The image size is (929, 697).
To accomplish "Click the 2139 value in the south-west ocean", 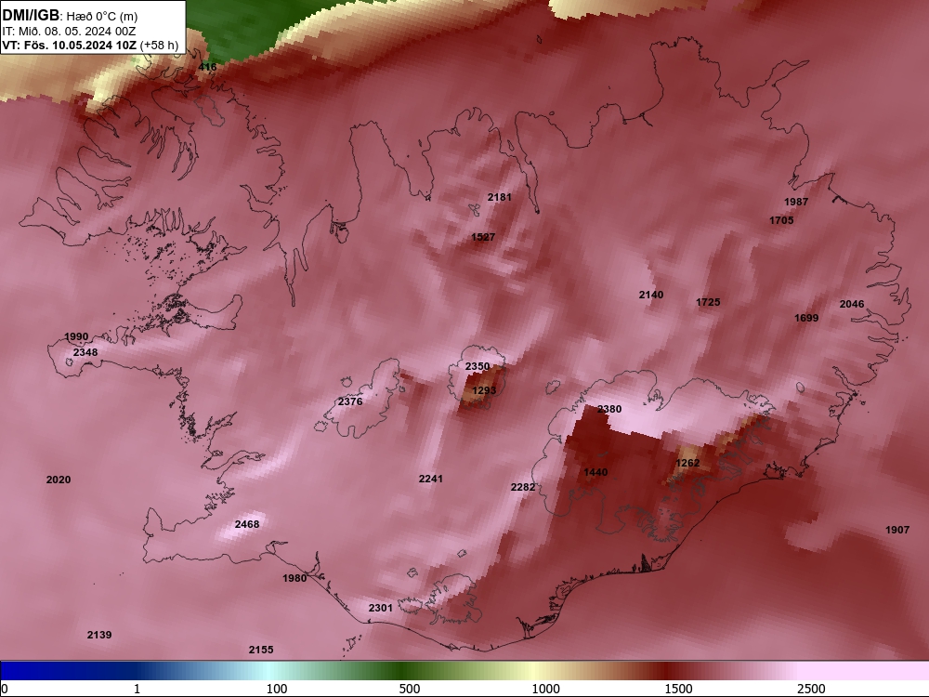I will pos(99,636).
